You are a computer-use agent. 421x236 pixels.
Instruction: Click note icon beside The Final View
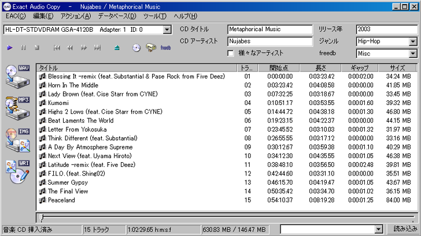42,192
